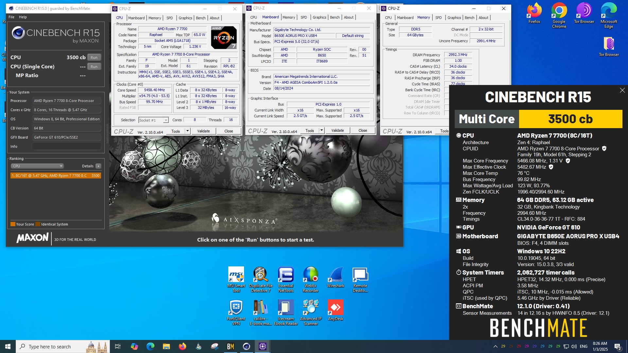Image resolution: width=628 pixels, height=353 pixels.
Task: Open AnyDesk desktop shortcut
Action: [x=336, y=311]
